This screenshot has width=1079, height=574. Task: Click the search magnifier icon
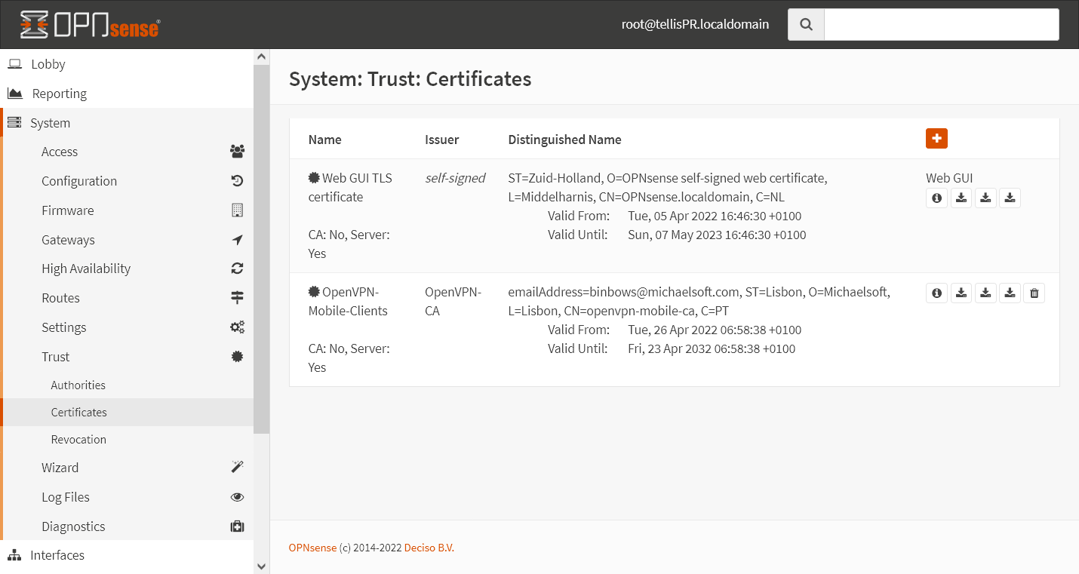[x=805, y=23]
